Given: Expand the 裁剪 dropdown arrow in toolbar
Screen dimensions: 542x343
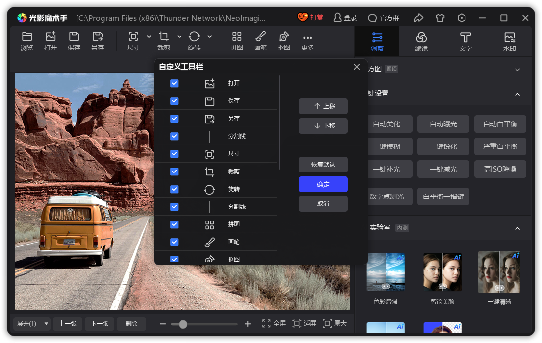Looking at the screenshot, I should click(x=180, y=37).
